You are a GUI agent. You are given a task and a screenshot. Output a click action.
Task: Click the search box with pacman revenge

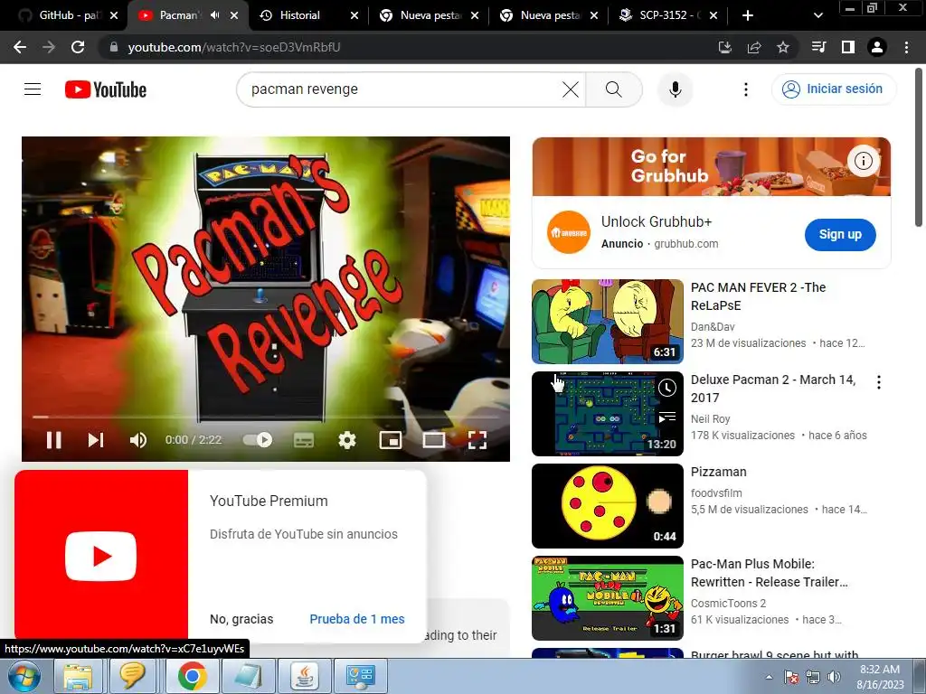click(x=402, y=89)
